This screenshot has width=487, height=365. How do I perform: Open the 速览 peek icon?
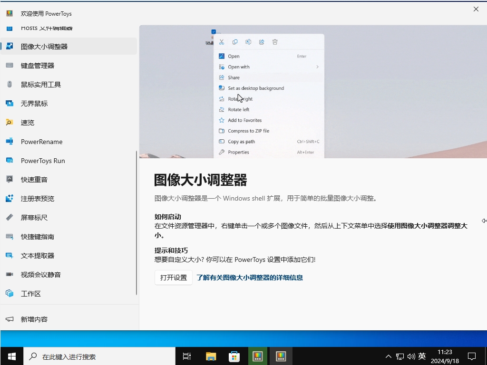(x=10, y=122)
